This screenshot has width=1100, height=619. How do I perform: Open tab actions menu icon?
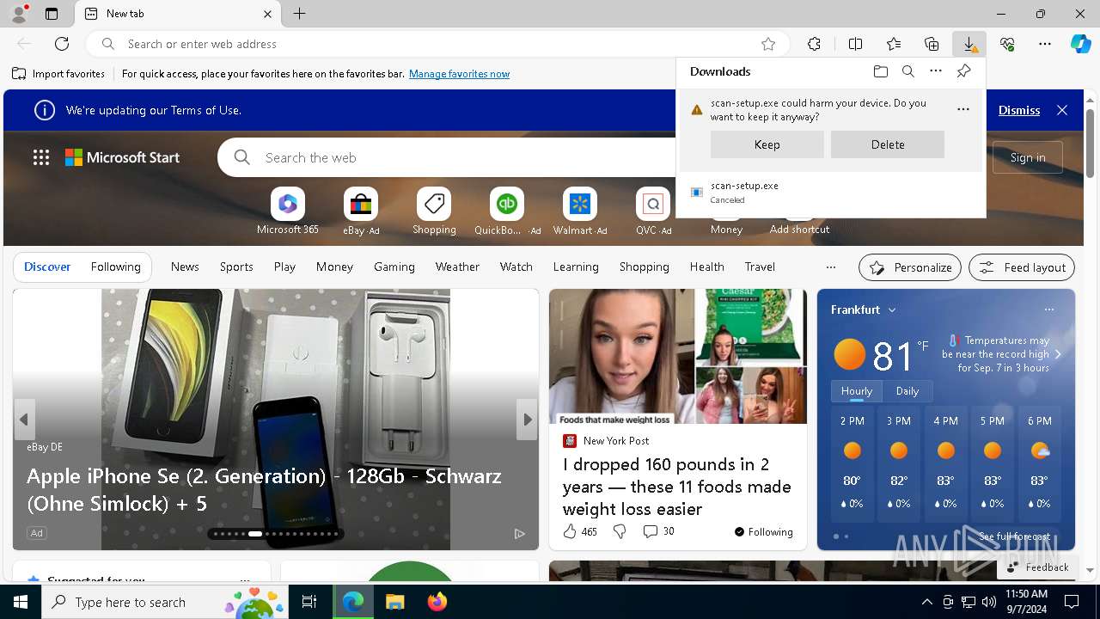click(52, 14)
